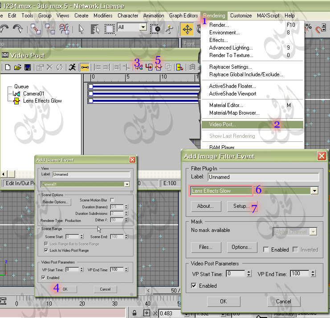Screen dimensions: 330x318
Task: Enable Scene Motion Blur checkbox
Action: pos(112,200)
